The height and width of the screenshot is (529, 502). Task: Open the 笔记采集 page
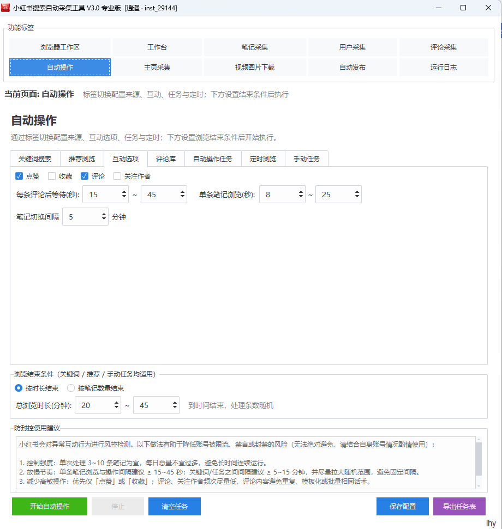[255, 47]
